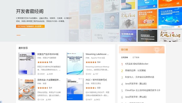Click the 2023年电子读物榜单 orange banner button
The image size is (182, 103).
click(30, 26)
